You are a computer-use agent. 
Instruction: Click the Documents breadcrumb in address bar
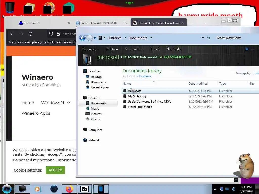point(138,38)
